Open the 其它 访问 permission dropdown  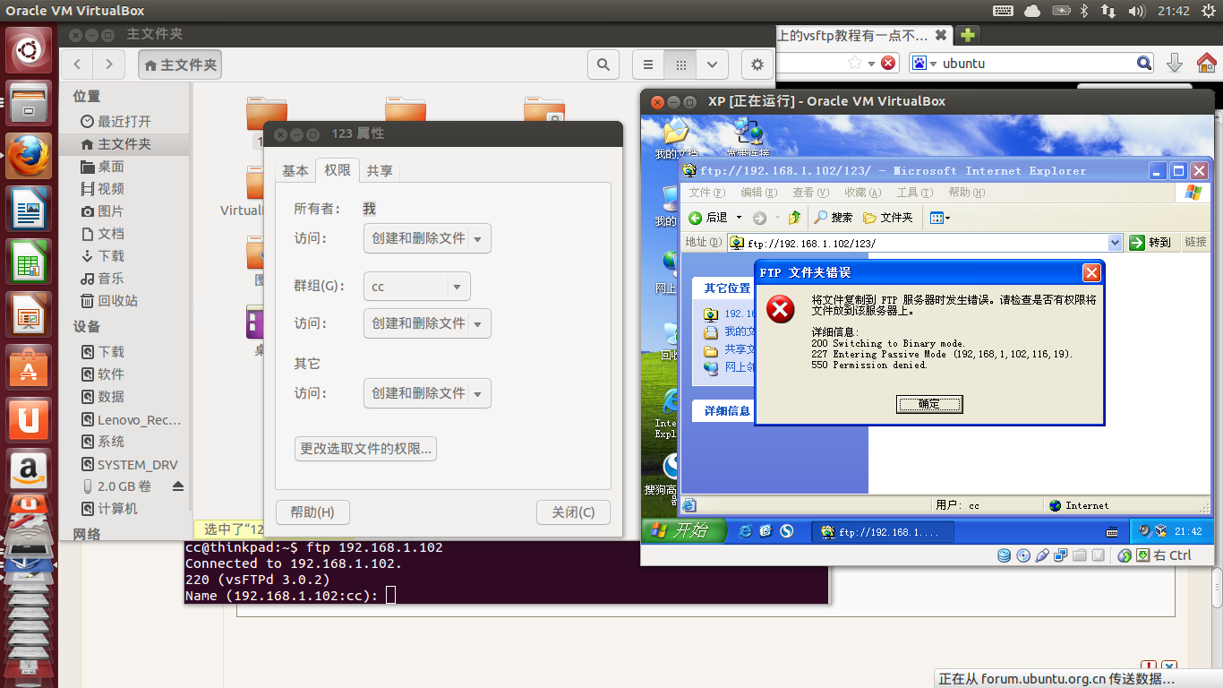(427, 393)
